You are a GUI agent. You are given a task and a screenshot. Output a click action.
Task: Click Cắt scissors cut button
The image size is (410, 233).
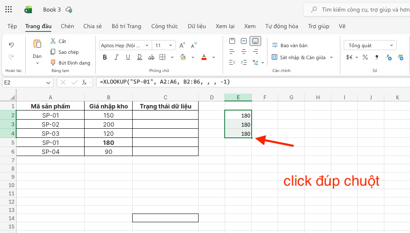coord(58,41)
